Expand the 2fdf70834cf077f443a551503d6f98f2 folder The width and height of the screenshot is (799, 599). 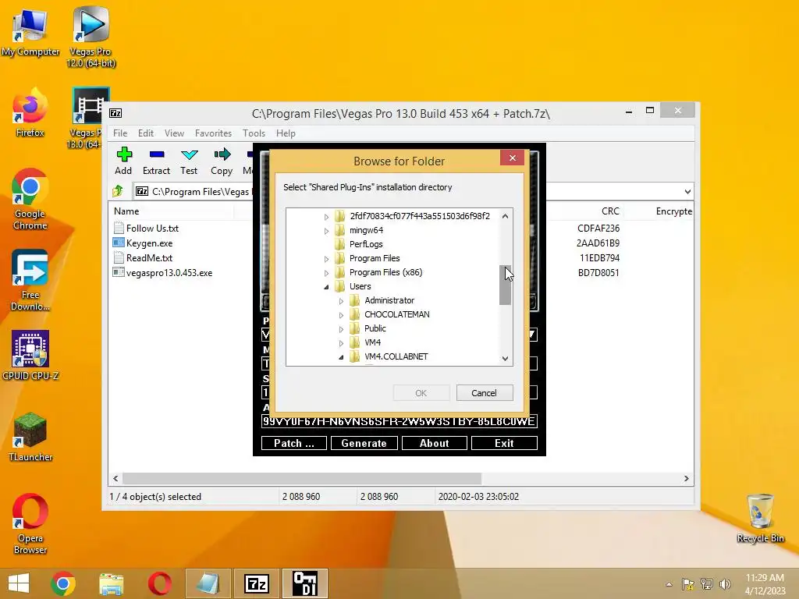click(326, 217)
